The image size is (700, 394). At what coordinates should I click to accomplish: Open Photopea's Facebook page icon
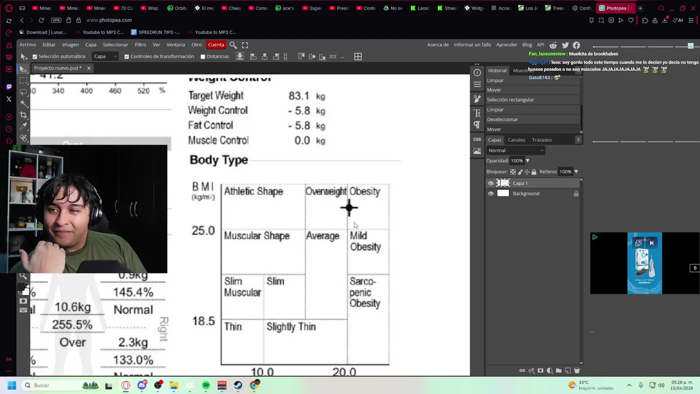pyautogui.click(x=576, y=45)
